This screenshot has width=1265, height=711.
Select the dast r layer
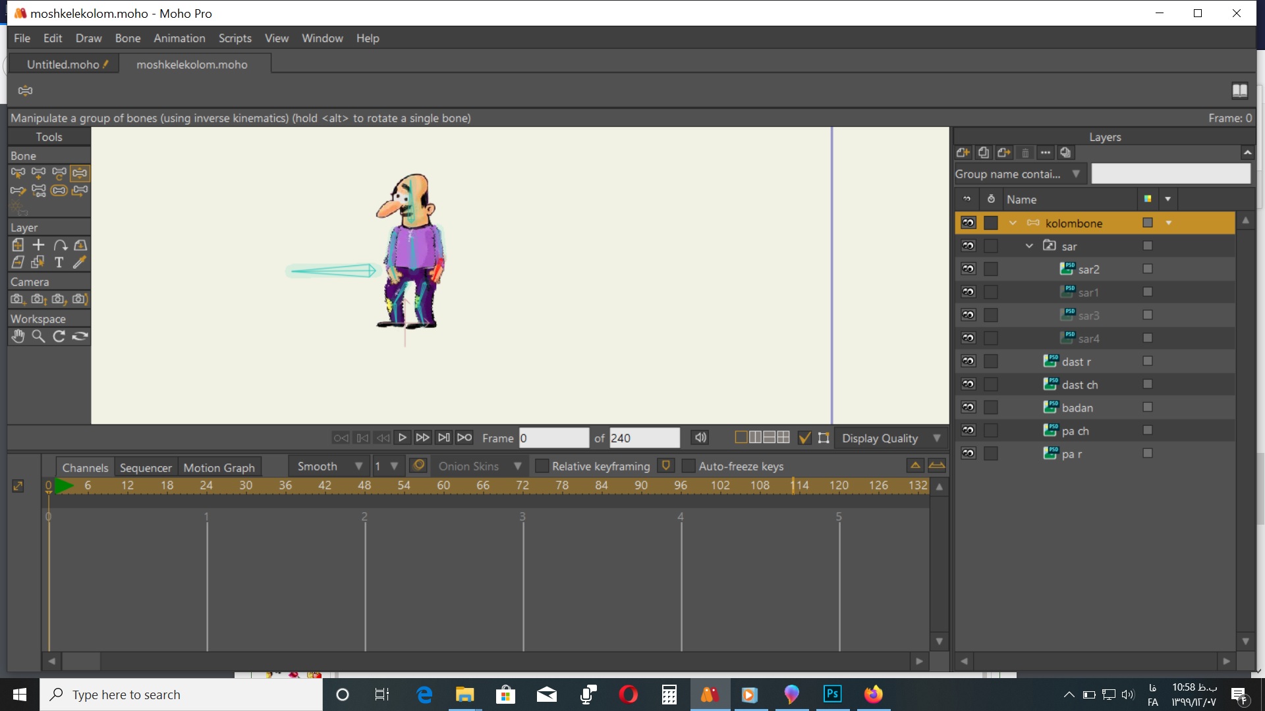(x=1078, y=361)
